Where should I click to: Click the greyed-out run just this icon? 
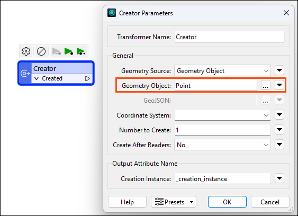click(x=57, y=51)
